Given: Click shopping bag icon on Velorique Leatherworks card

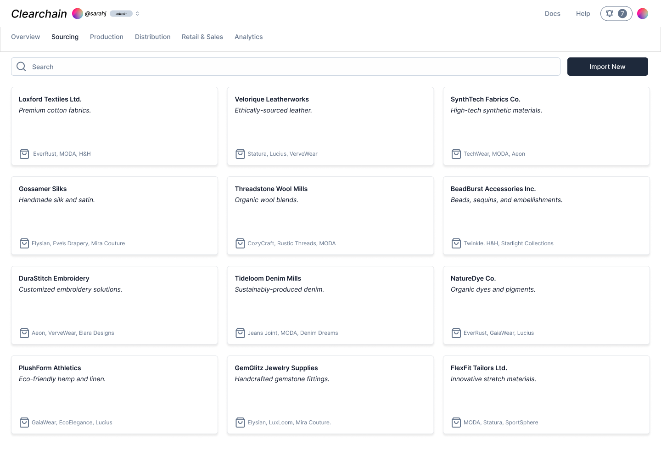Looking at the screenshot, I should point(240,154).
